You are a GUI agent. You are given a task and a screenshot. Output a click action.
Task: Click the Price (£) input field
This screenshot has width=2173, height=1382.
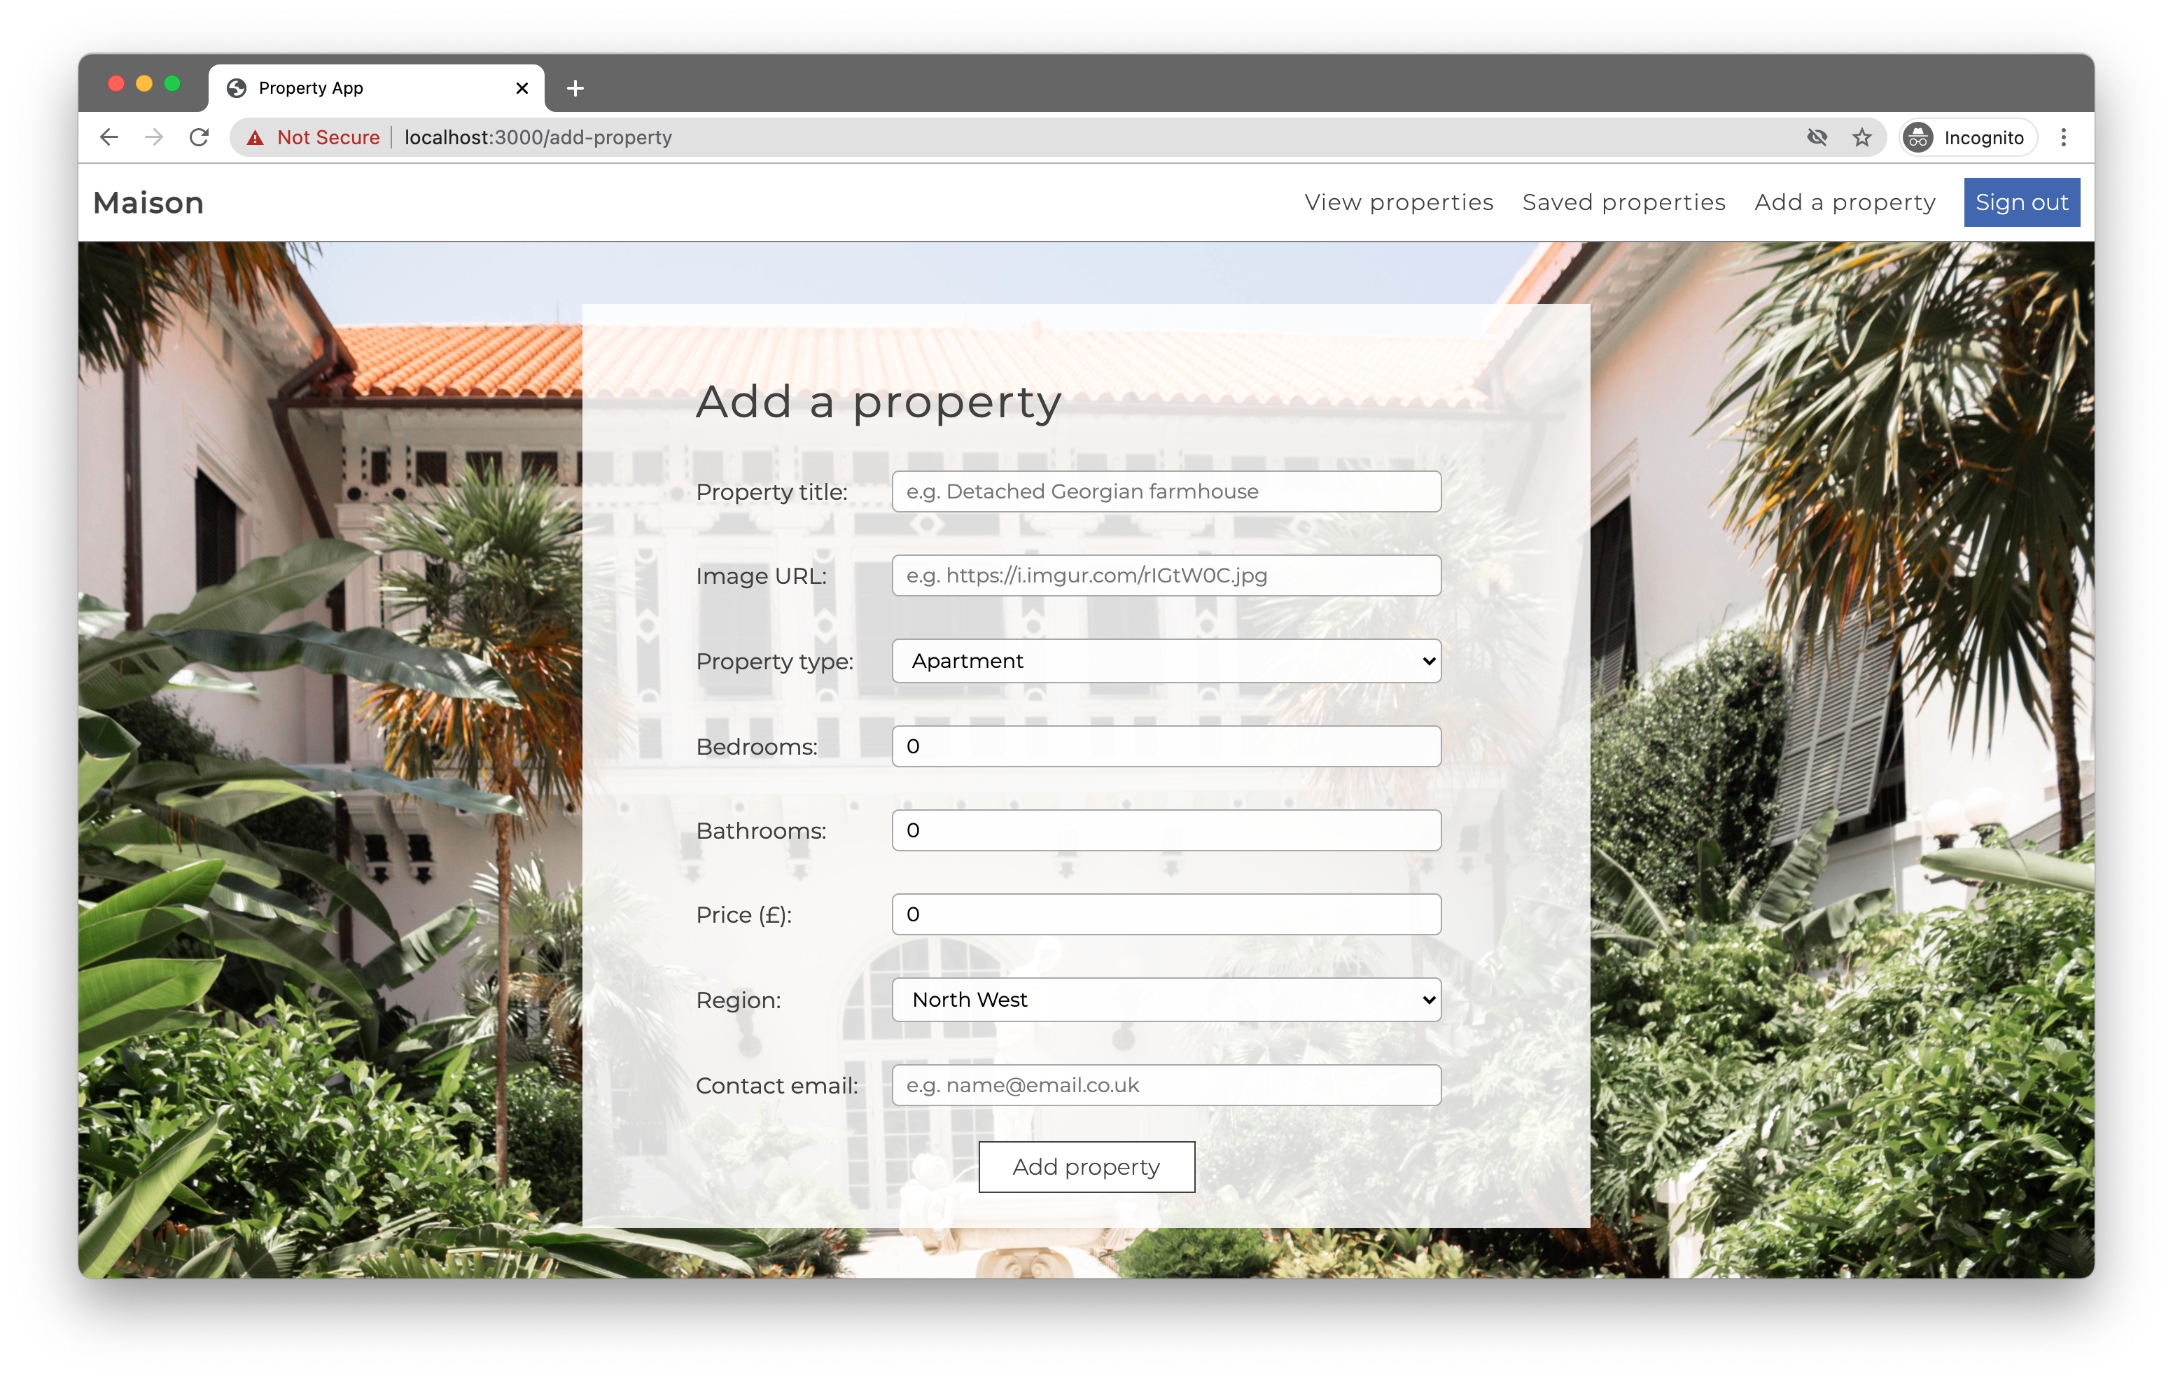[x=1166, y=914]
